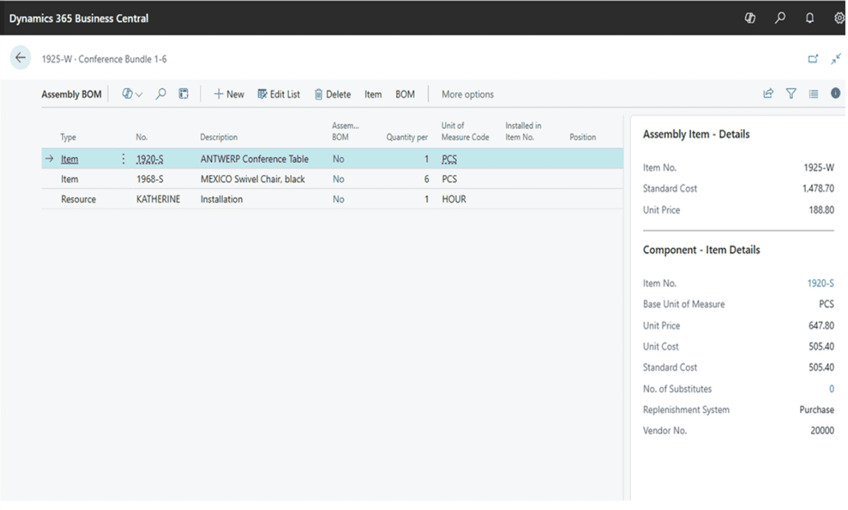The height and width of the screenshot is (510, 848).
Task: Open Copilot in the top header
Action: (750, 19)
